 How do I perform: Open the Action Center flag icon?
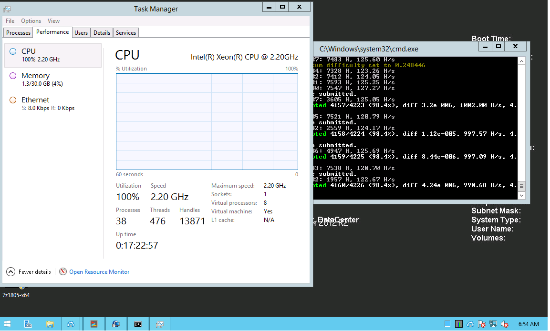pos(482,324)
